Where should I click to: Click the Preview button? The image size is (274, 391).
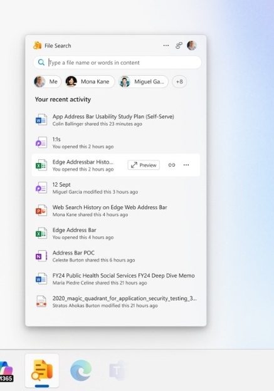(x=144, y=165)
